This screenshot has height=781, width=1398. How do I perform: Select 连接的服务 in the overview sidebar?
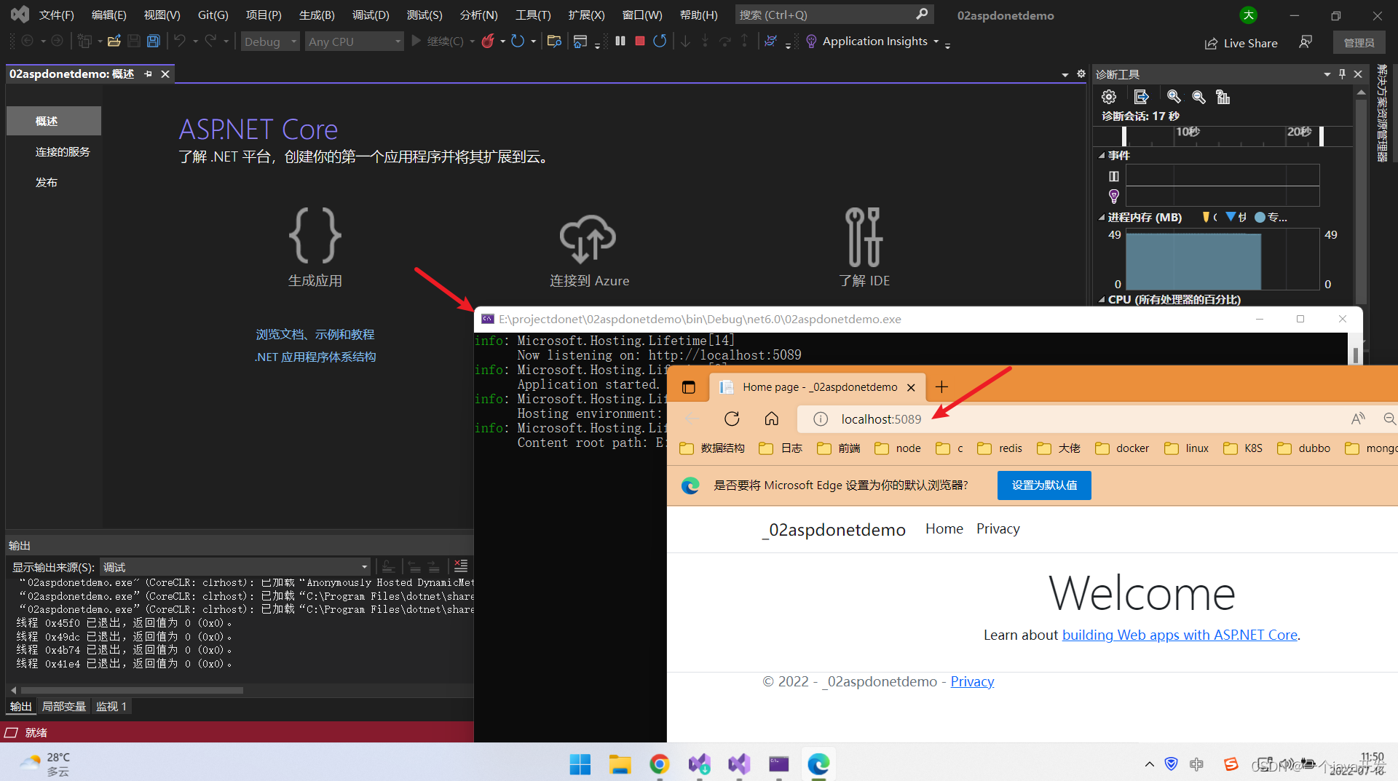(x=63, y=151)
